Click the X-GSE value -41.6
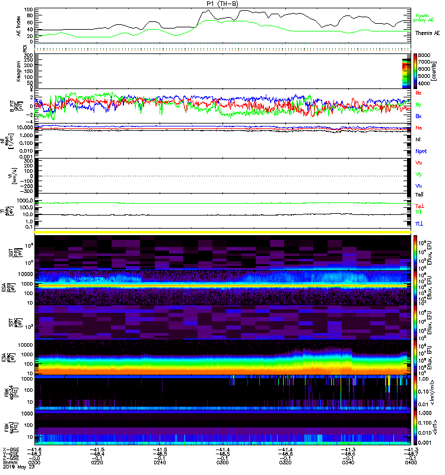This screenshot has width=445, height=475. (x=34, y=449)
